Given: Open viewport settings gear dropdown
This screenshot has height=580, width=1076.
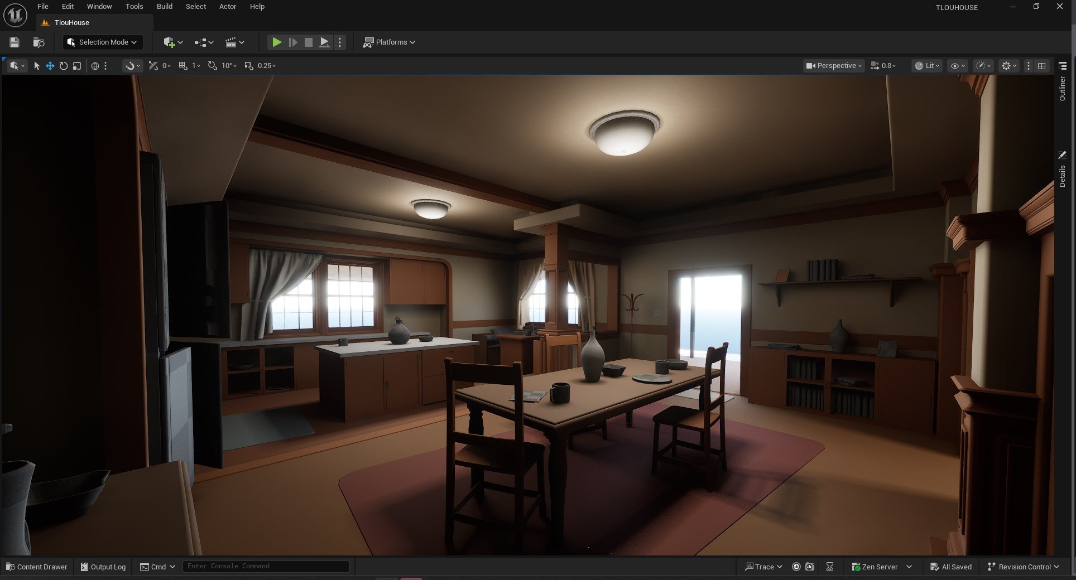Looking at the screenshot, I should click(x=1009, y=66).
